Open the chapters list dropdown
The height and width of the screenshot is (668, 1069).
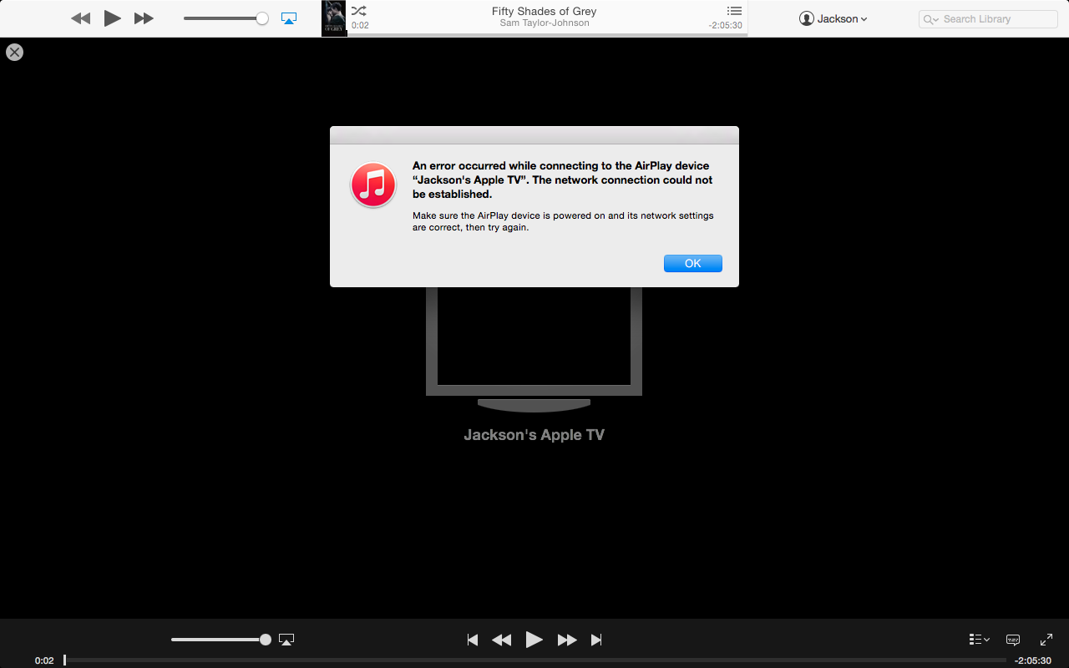980,640
